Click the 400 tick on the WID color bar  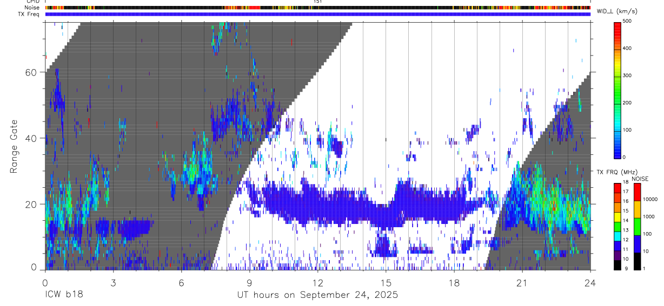click(628, 49)
